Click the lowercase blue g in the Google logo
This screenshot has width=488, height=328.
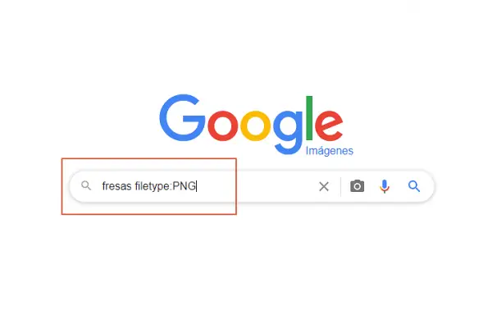(288, 132)
